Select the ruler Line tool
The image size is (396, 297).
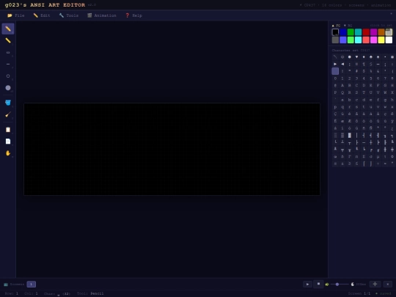[8, 40]
